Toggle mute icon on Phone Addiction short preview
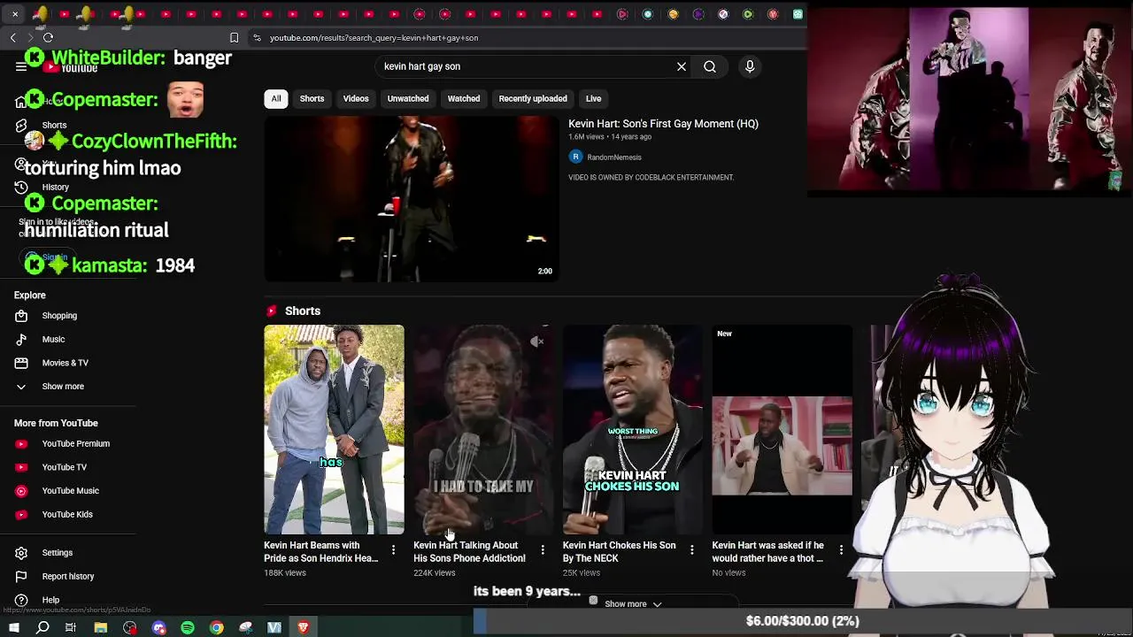This screenshot has height=637, width=1133. (x=537, y=342)
